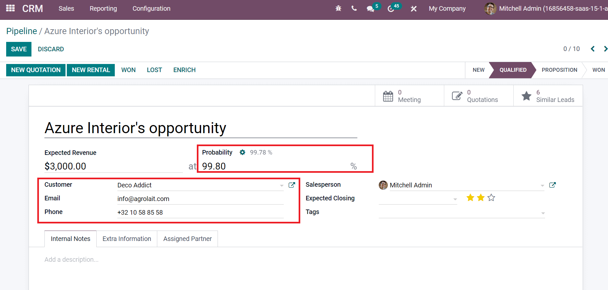Expand the Customer dropdown arrow
This screenshot has width=608, height=290.
[x=281, y=185]
